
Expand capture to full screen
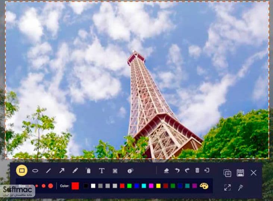coord(228,188)
